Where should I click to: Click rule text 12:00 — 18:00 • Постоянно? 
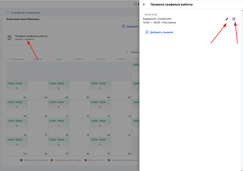159,23
